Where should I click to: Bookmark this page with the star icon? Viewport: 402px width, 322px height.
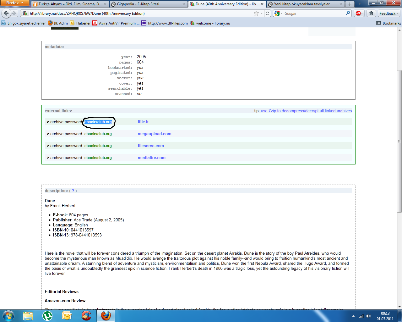pos(256,13)
